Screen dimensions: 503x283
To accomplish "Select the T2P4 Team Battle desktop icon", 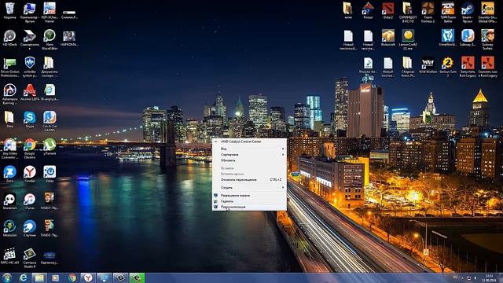I will [x=447, y=13].
